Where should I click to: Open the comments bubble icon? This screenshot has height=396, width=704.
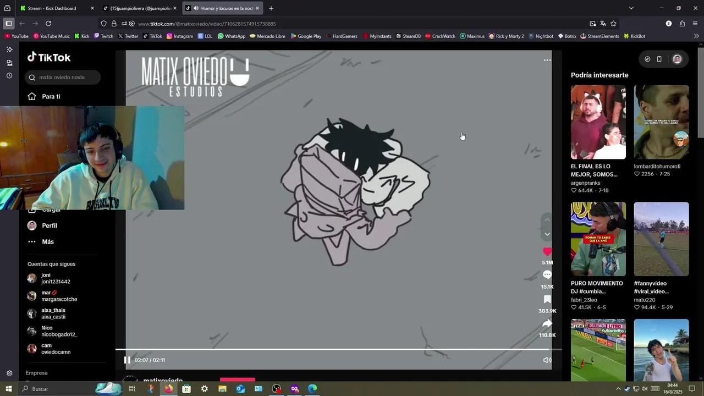coord(547,275)
